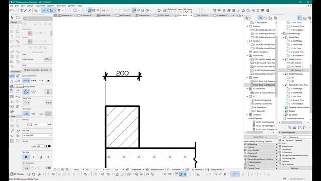The image size is (321, 181).
Task: Open the Design menu
Action: (x=30, y=6)
